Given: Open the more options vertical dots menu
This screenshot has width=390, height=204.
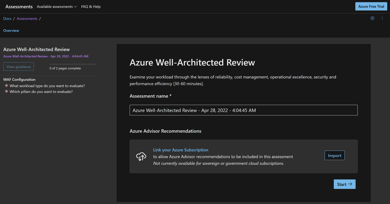Looking at the screenshot, I should pyautogui.click(x=382, y=18).
